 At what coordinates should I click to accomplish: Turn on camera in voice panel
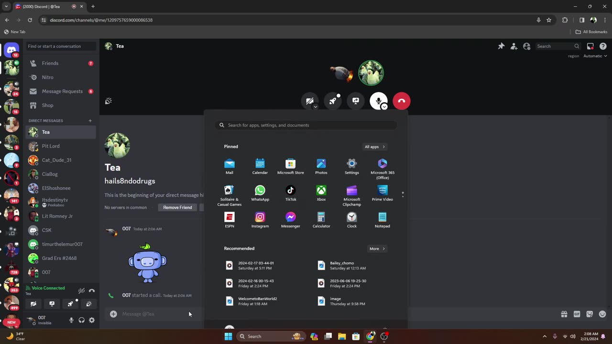coord(33,304)
